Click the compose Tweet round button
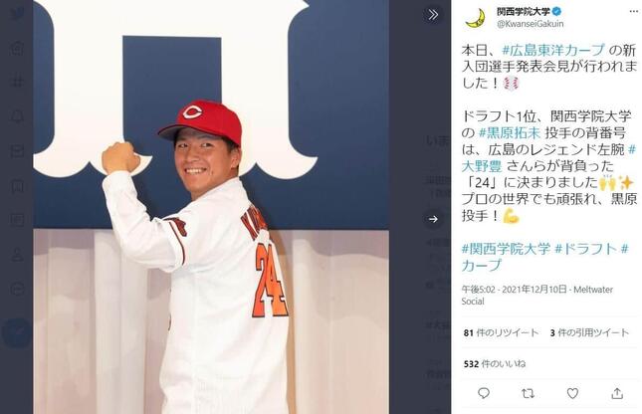The width and height of the screenshot is (642, 414). coord(16,333)
